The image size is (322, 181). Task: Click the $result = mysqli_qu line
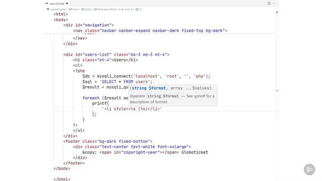[105, 87]
